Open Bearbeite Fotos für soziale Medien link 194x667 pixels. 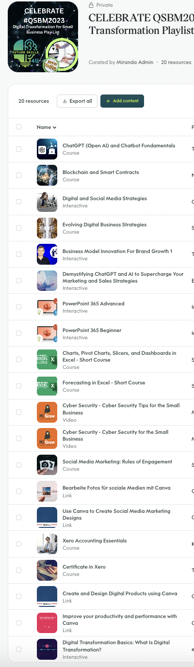coord(116,488)
